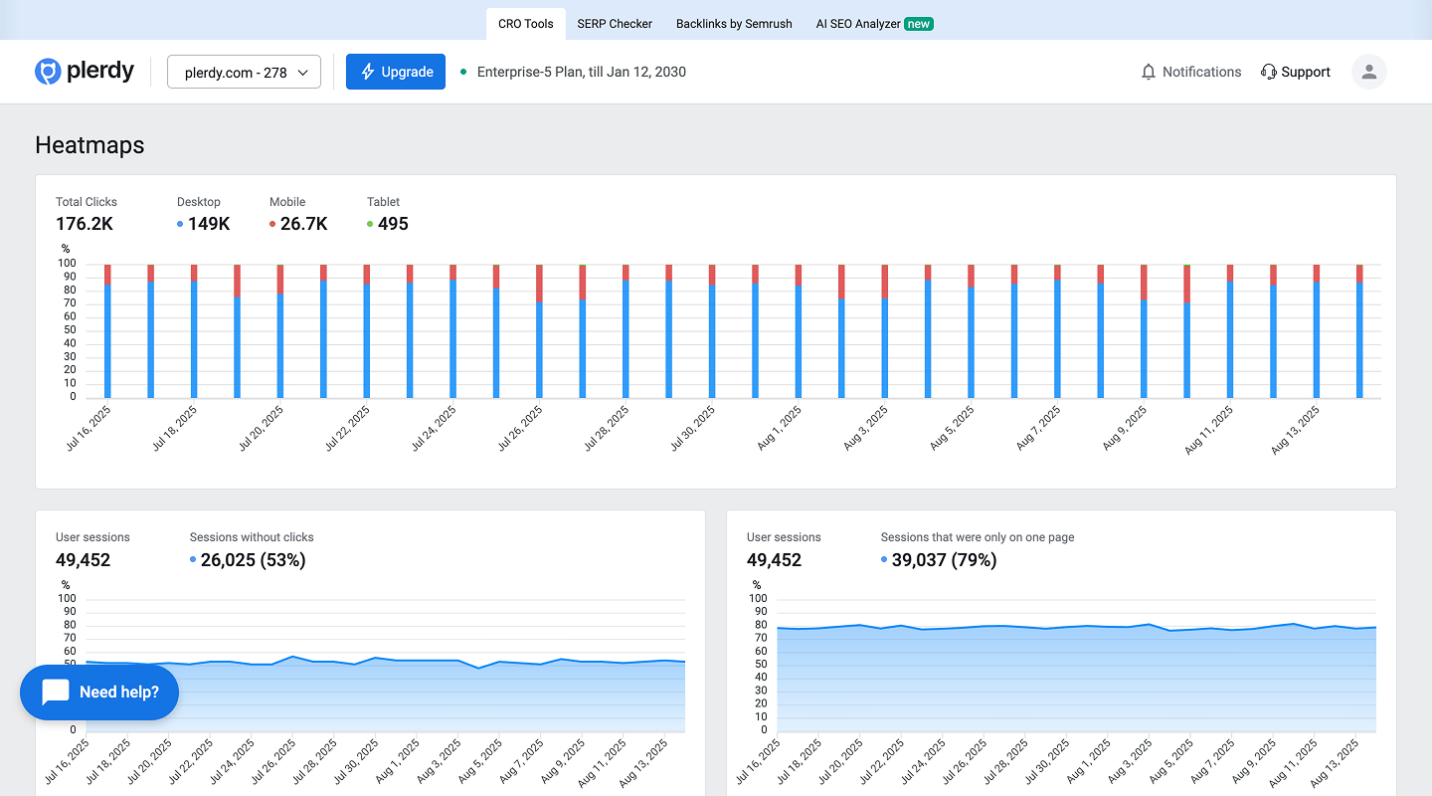Open the SERP Checker tab
This screenshot has height=796, width=1432.
tap(615, 24)
